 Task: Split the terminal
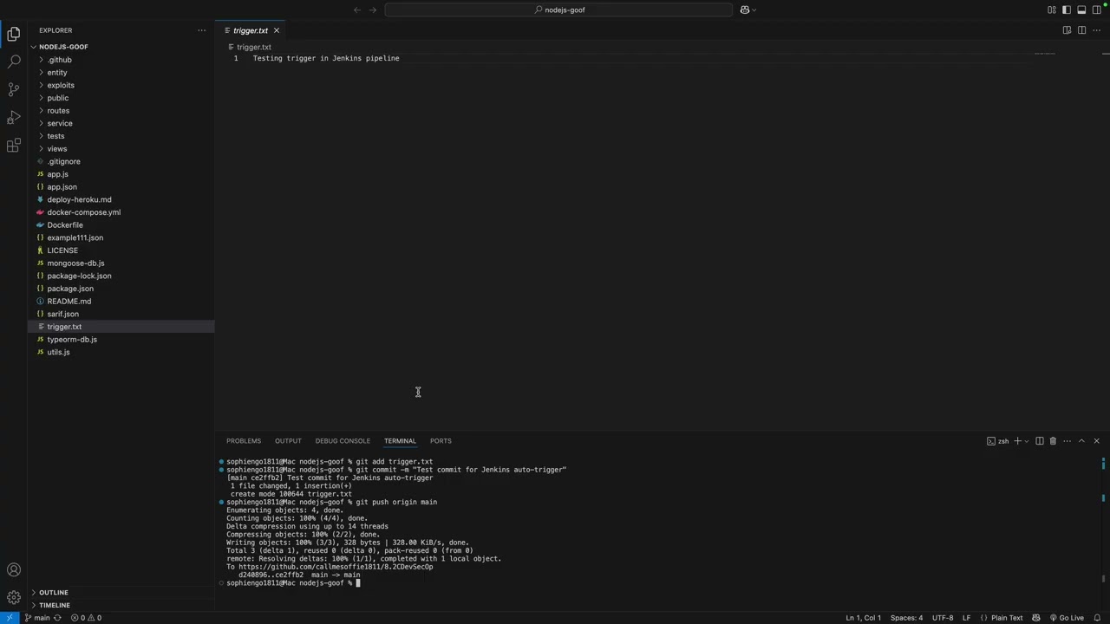pyautogui.click(x=1040, y=441)
